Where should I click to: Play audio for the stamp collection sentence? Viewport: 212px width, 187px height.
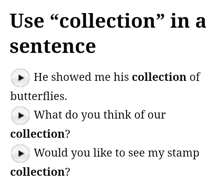[20, 153]
